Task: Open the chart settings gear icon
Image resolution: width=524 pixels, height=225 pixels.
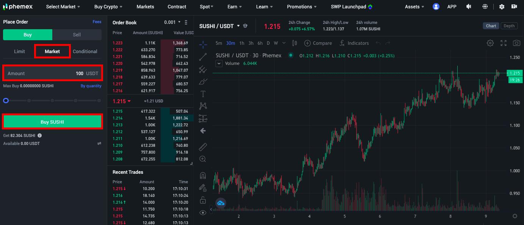Action: coord(490,43)
